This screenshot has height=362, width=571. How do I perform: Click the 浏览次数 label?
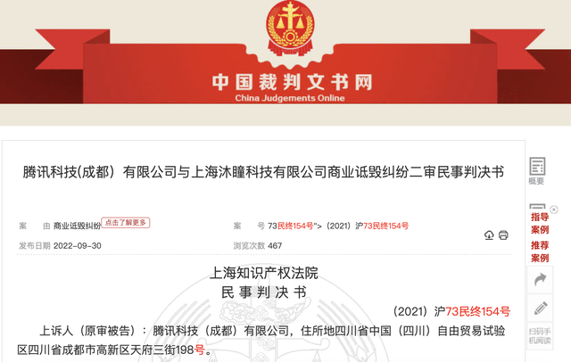tap(249, 246)
